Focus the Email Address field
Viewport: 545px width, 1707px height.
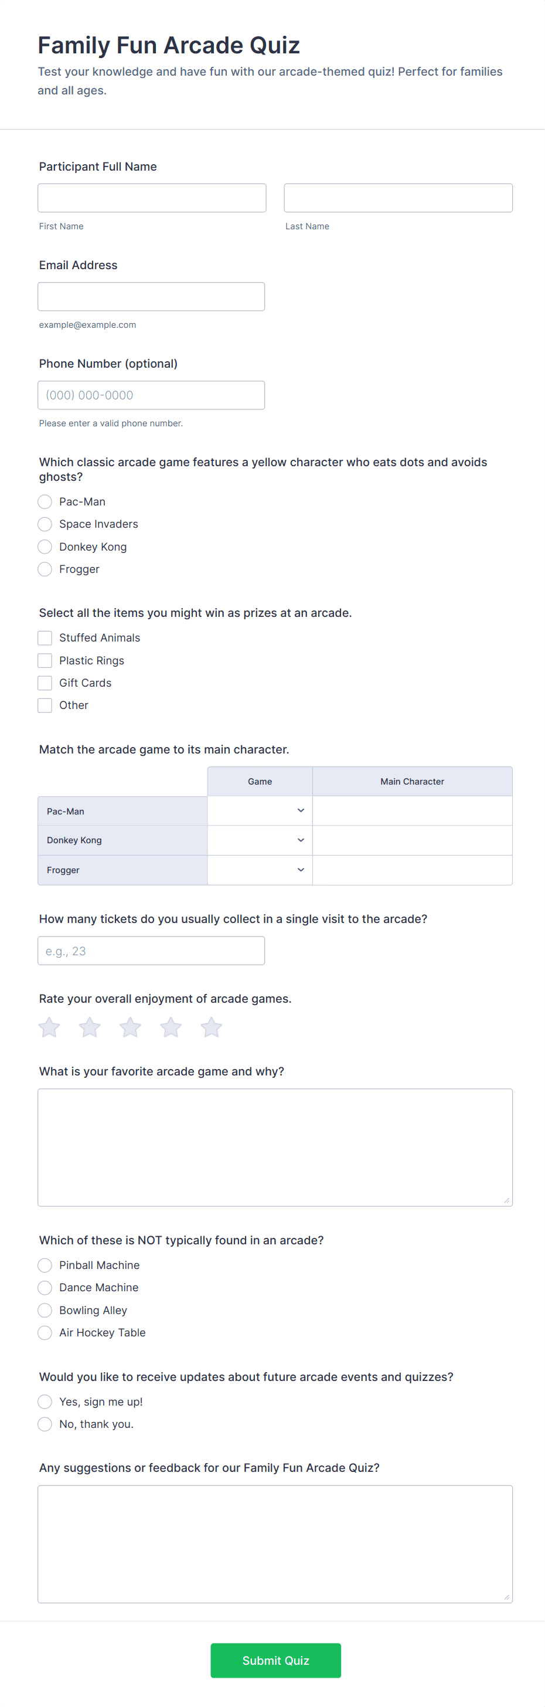click(x=151, y=296)
